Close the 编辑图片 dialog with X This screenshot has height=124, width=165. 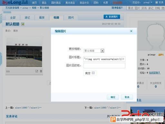131,31
